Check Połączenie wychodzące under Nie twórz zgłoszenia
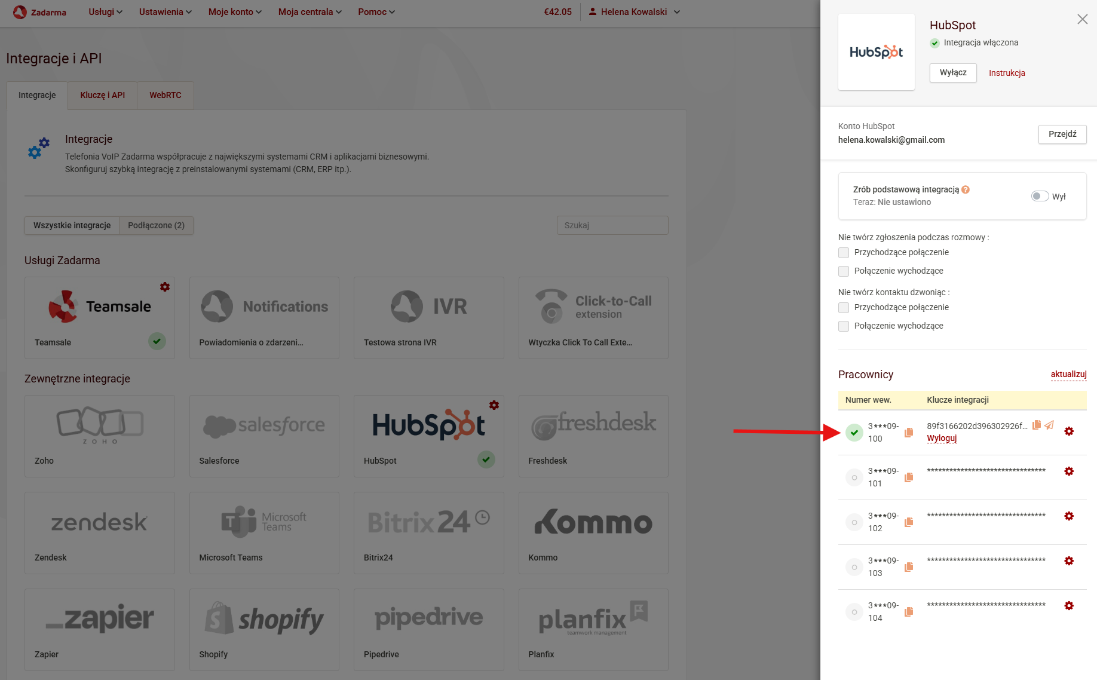 pos(844,271)
